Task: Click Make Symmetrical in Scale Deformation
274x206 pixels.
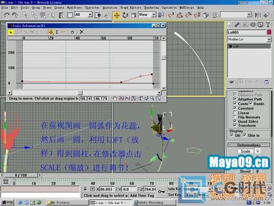Action: click(11, 32)
